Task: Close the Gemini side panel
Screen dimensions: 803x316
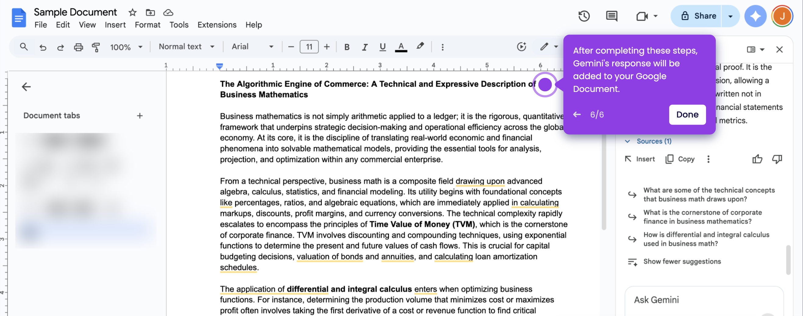Action: [779, 50]
